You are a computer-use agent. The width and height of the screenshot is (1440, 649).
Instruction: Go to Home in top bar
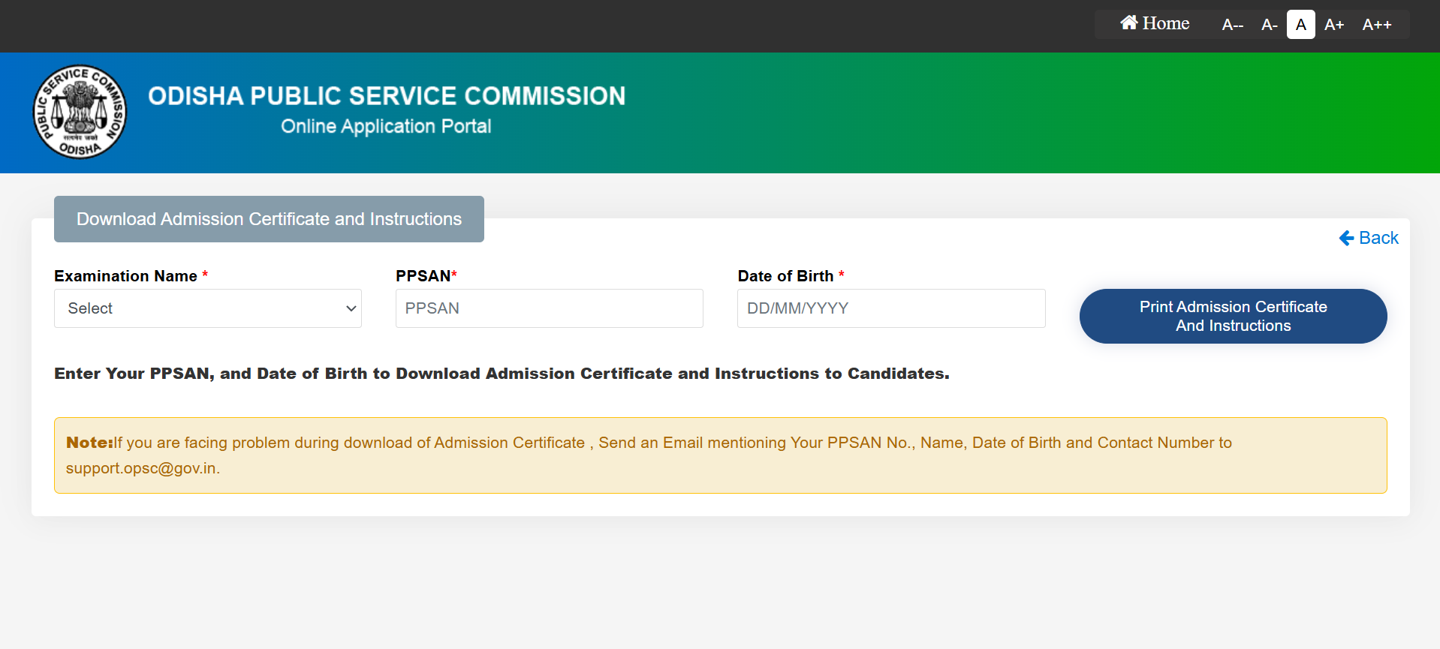coord(1155,24)
